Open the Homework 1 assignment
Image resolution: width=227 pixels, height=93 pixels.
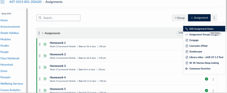click(x=58, y=43)
